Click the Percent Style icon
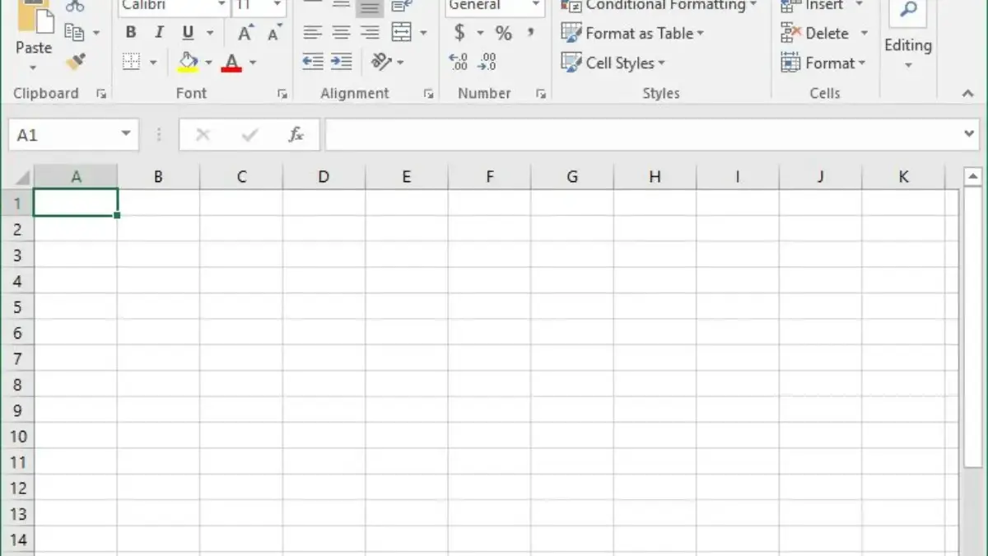 (x=503, y=33)
